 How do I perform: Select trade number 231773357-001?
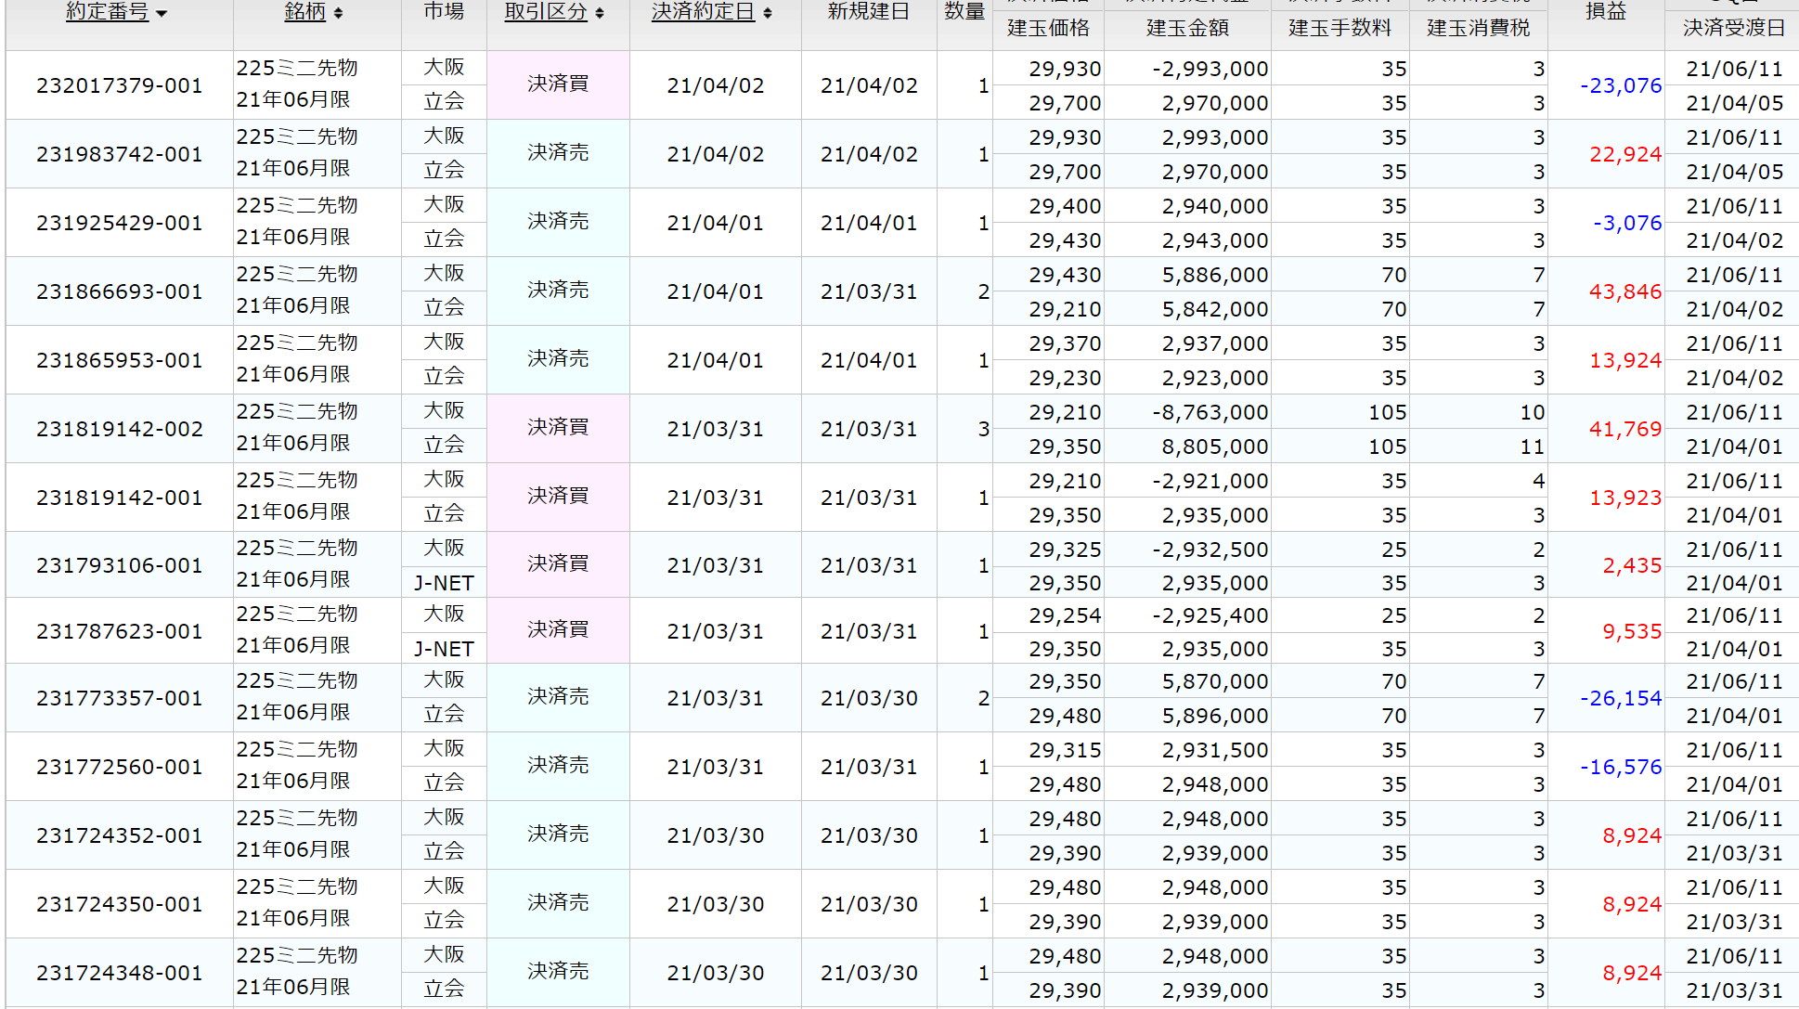click(x=120, y=698)
